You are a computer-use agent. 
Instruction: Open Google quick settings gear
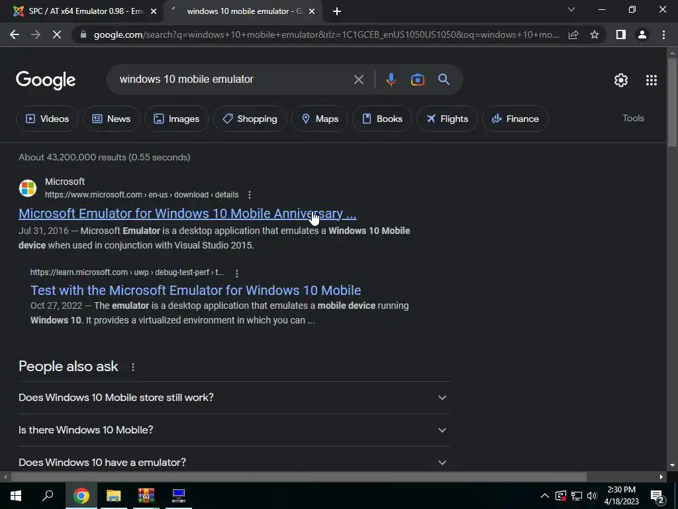tap(621, 80)
